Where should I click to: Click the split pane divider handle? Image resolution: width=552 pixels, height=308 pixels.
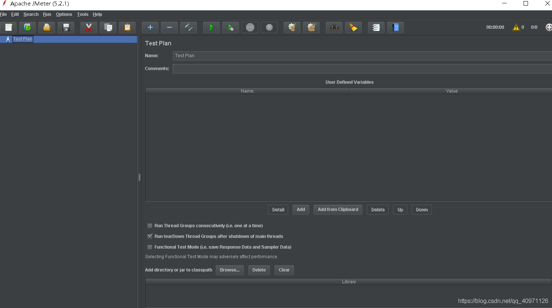click(x=139, y=177)
